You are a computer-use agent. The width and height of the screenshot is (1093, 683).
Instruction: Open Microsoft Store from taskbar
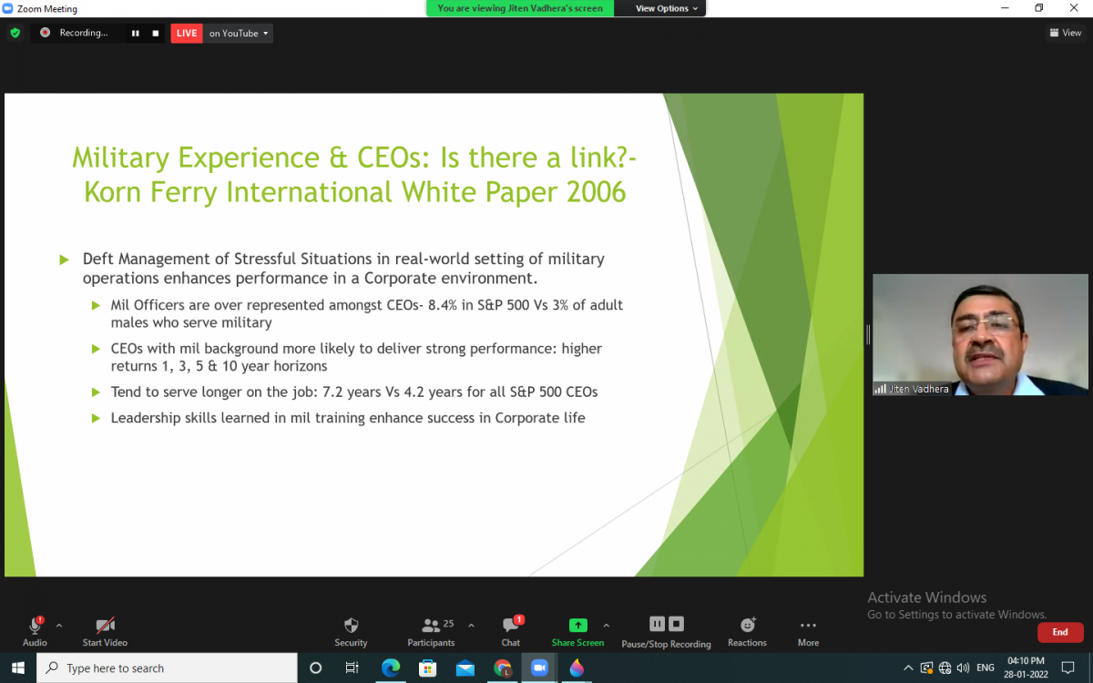(427, 668)
